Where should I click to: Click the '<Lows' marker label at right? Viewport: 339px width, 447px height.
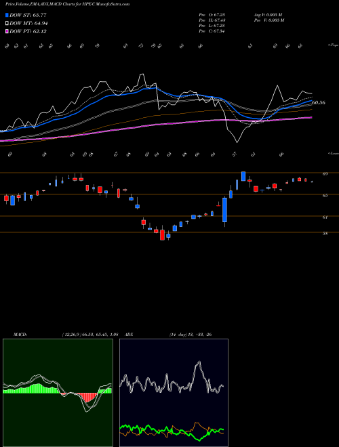click(334, 153)
